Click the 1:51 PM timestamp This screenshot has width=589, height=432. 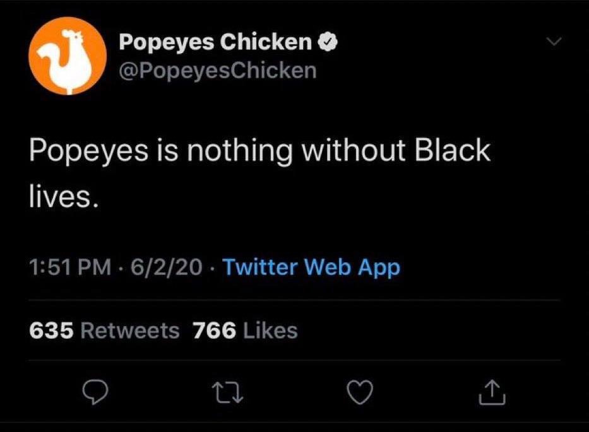[69, 267]
